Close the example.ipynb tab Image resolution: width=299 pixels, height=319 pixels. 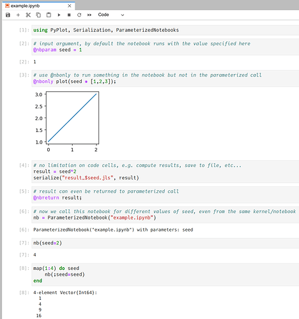70,6
